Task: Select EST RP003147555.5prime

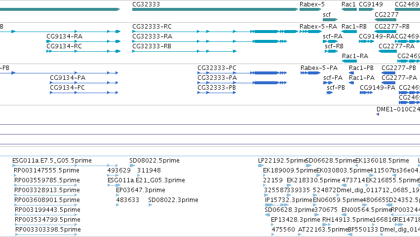Action: 46,170
